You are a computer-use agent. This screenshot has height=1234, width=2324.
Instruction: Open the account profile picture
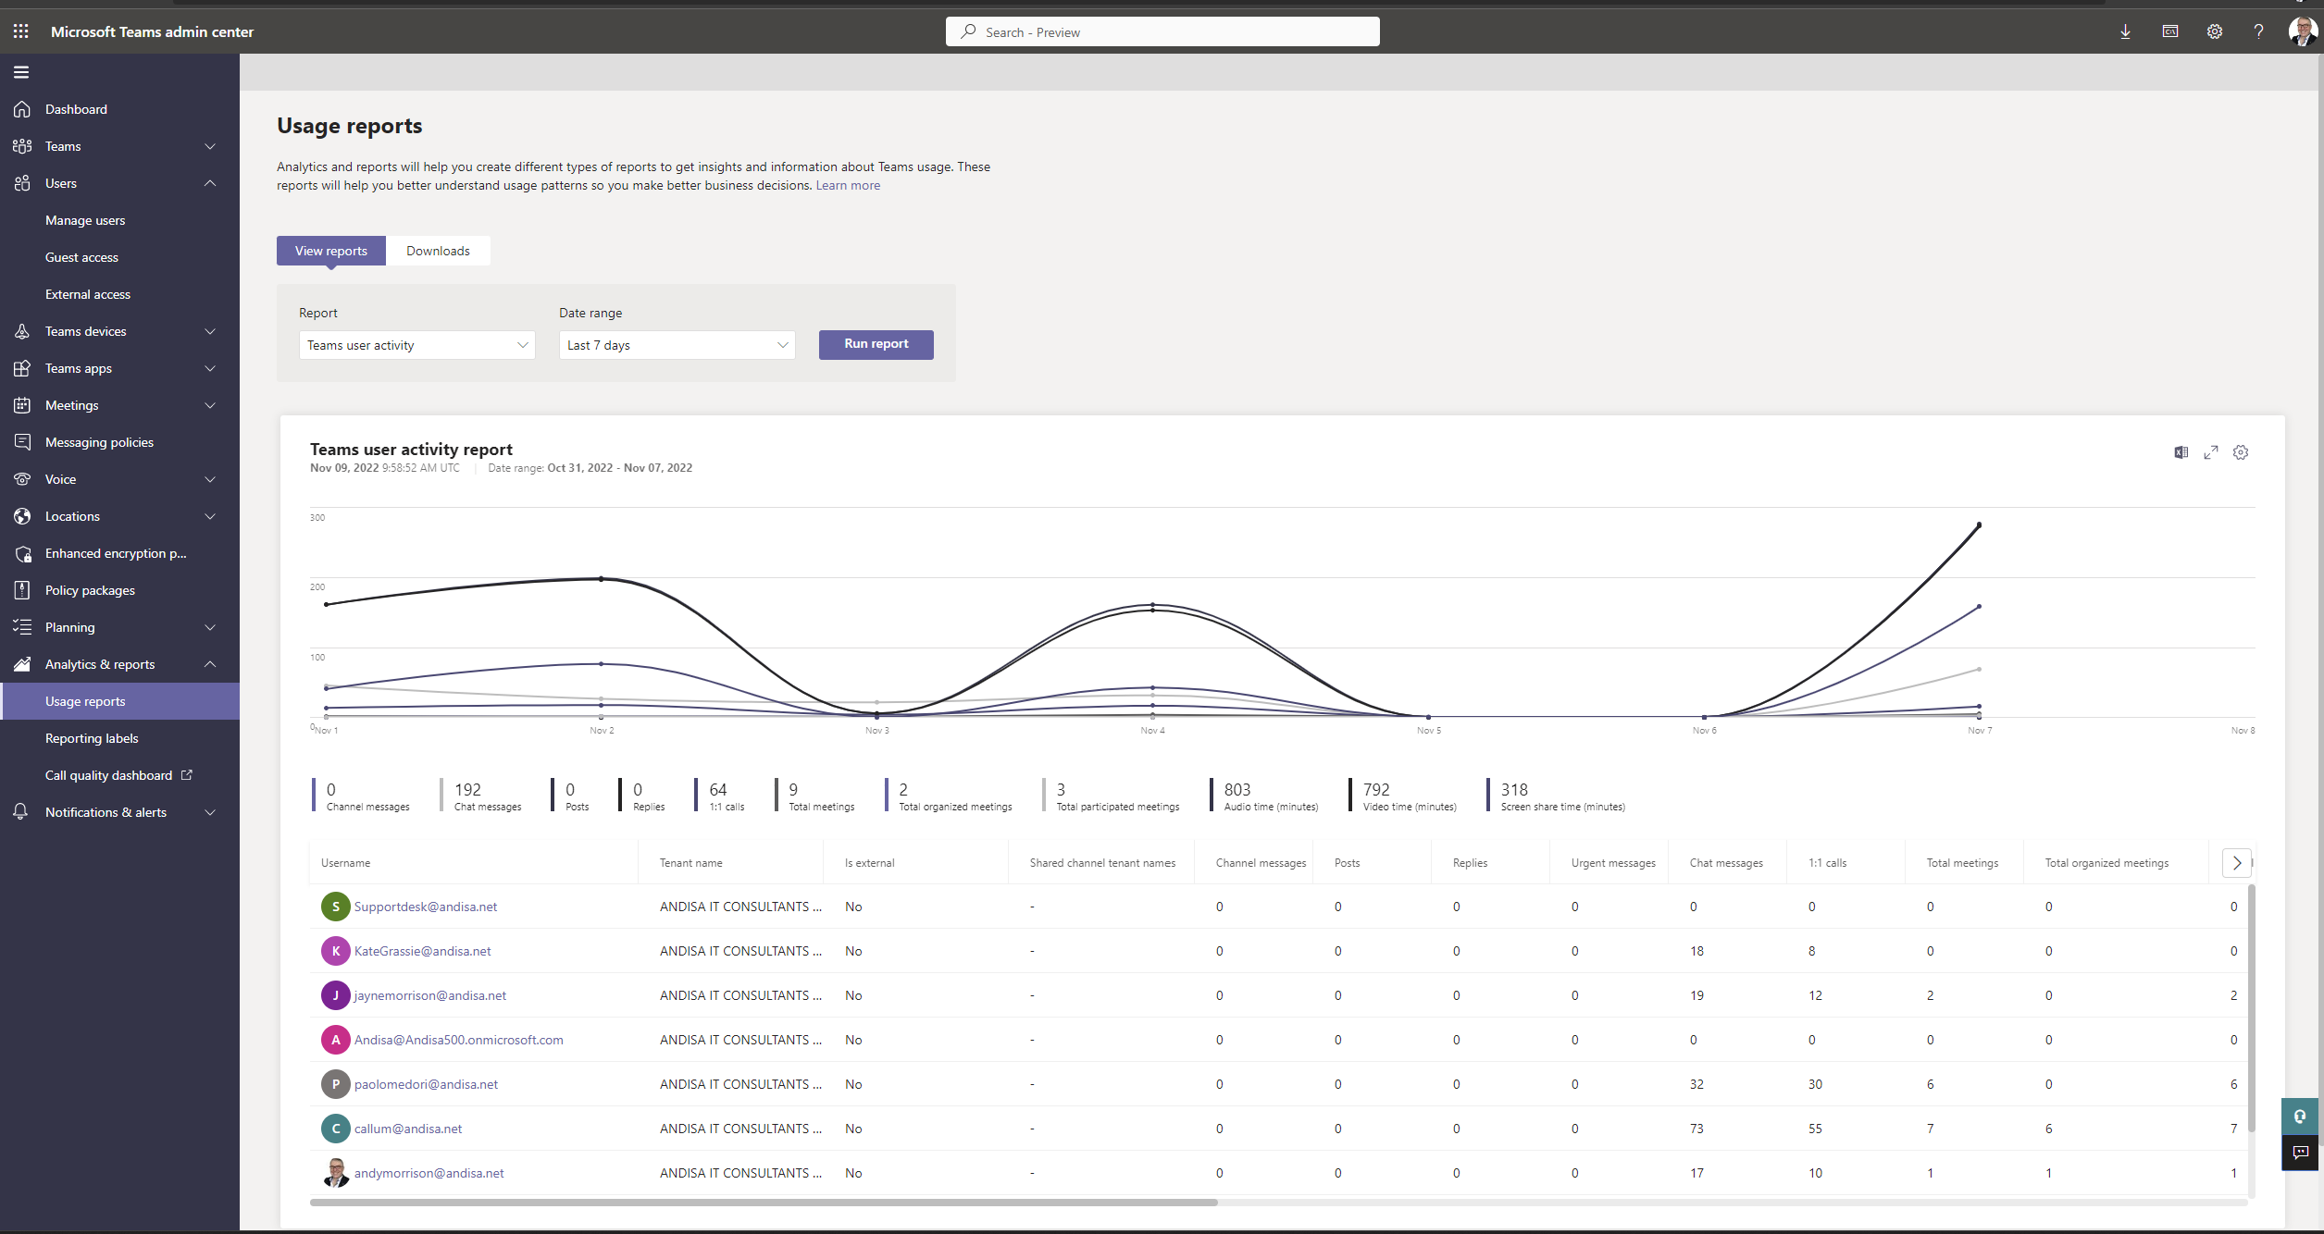pyautogui.click(x=2303, y=31)
